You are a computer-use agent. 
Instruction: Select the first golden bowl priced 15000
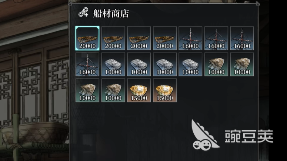pos(139,90)
